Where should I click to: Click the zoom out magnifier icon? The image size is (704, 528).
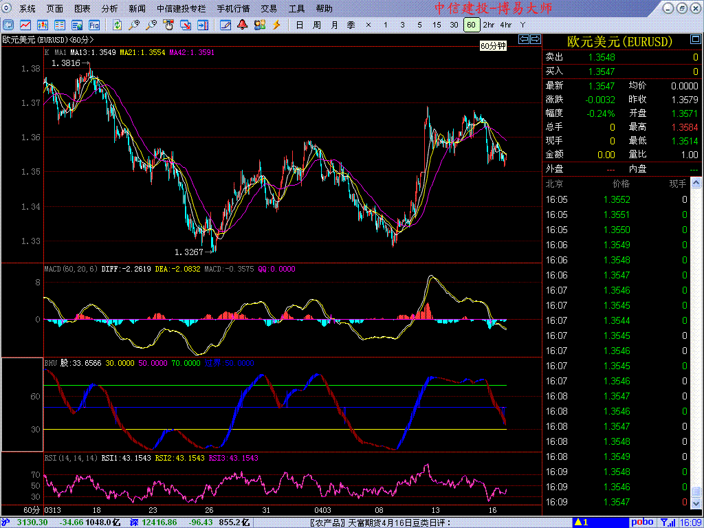coord(152,25)
